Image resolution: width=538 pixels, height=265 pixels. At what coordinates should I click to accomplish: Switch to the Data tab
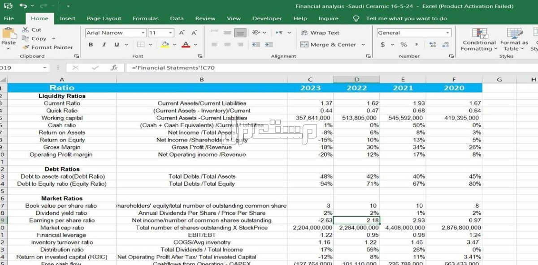tap(177, 18)
